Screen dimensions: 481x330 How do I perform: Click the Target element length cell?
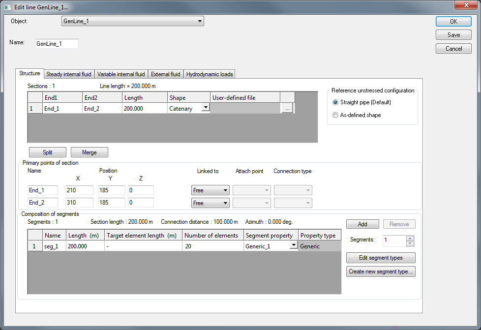pyautogui.click(x=143, y=246)
